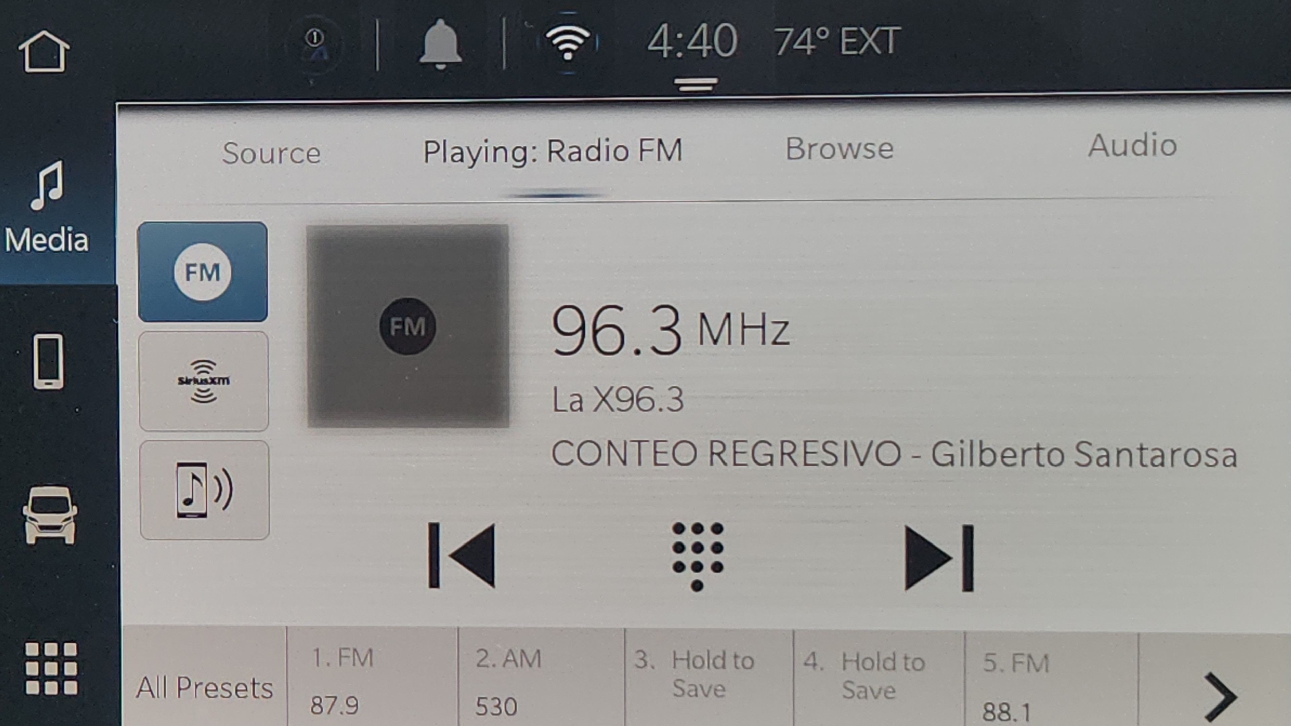Tap the CONTEO REGRESIVO song title text
1291x726 pixels.
point(726,453)
